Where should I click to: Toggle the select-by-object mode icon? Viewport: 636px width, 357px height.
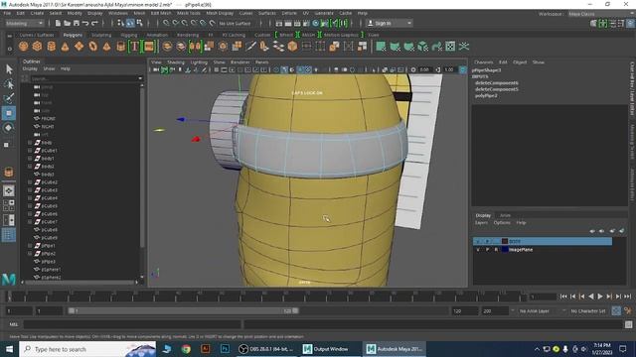pyautogui.click(x=130, y=24)
